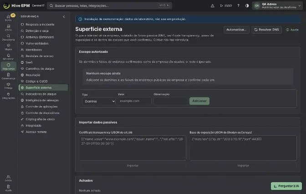Go to Indicadores de ataque

(43, 94)
